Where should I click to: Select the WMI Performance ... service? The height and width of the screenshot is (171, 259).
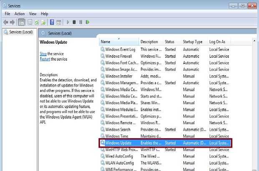point(165,169)
